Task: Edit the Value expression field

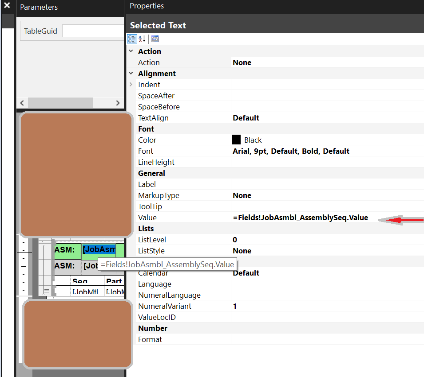Action: click(x=300, y=218)
